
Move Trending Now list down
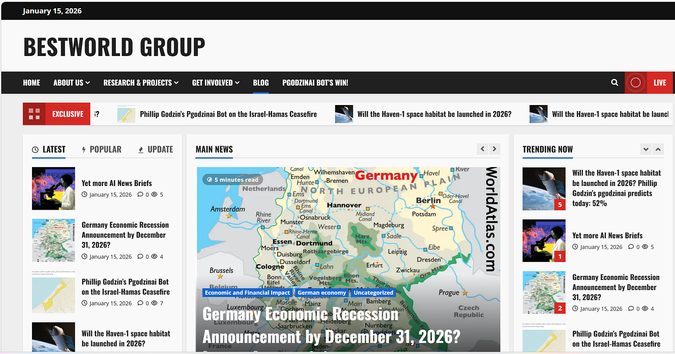646,149
